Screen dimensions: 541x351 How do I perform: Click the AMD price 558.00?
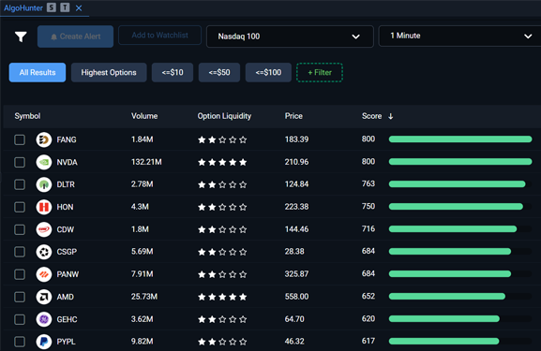296,297
